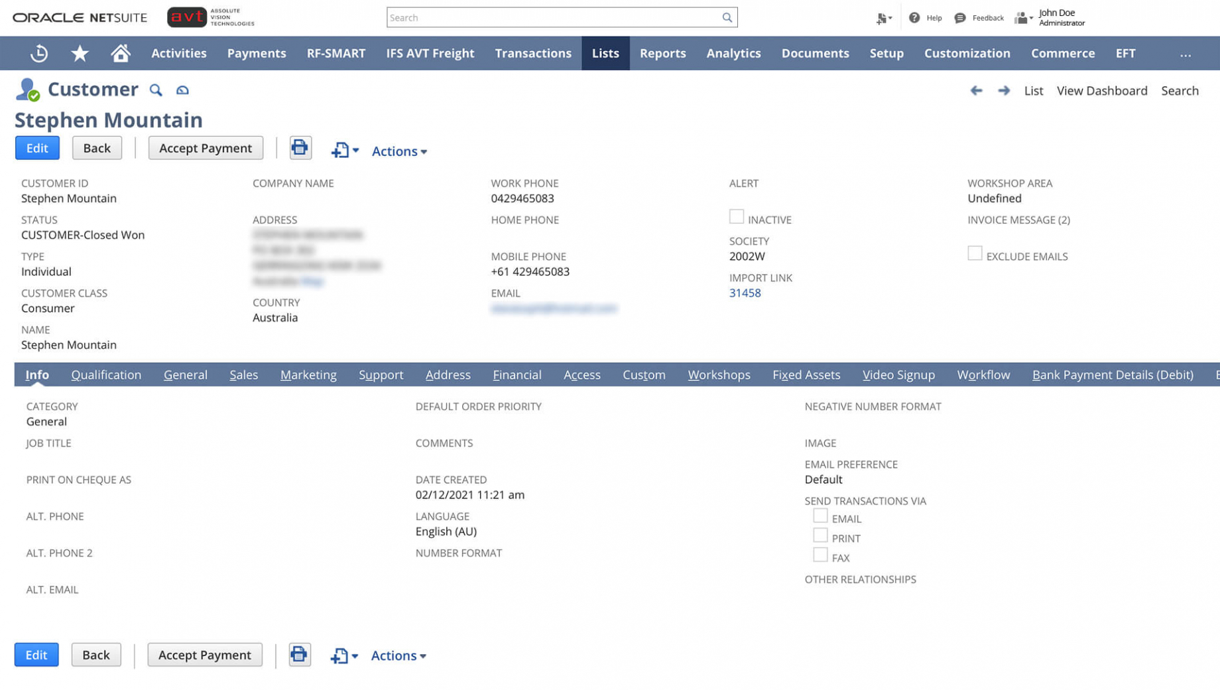The width and height of the screenshot is (1220, 690).
Task: Check Send Transactions Via Email
Action: click(820, 516)
